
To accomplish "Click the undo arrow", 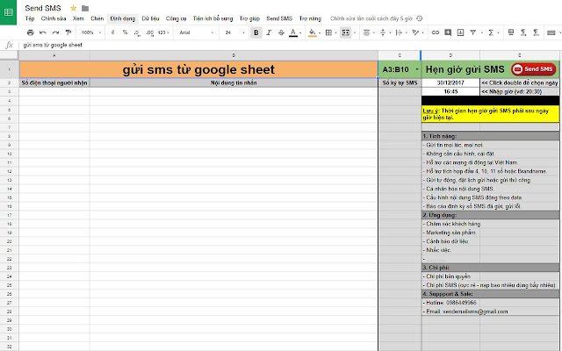I will 43,32.
